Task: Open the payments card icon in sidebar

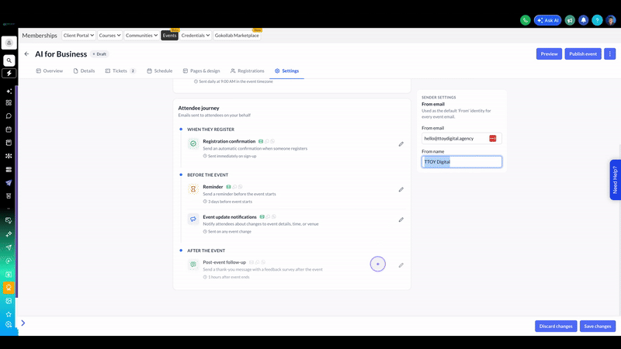Action: [x=9, y=169]
